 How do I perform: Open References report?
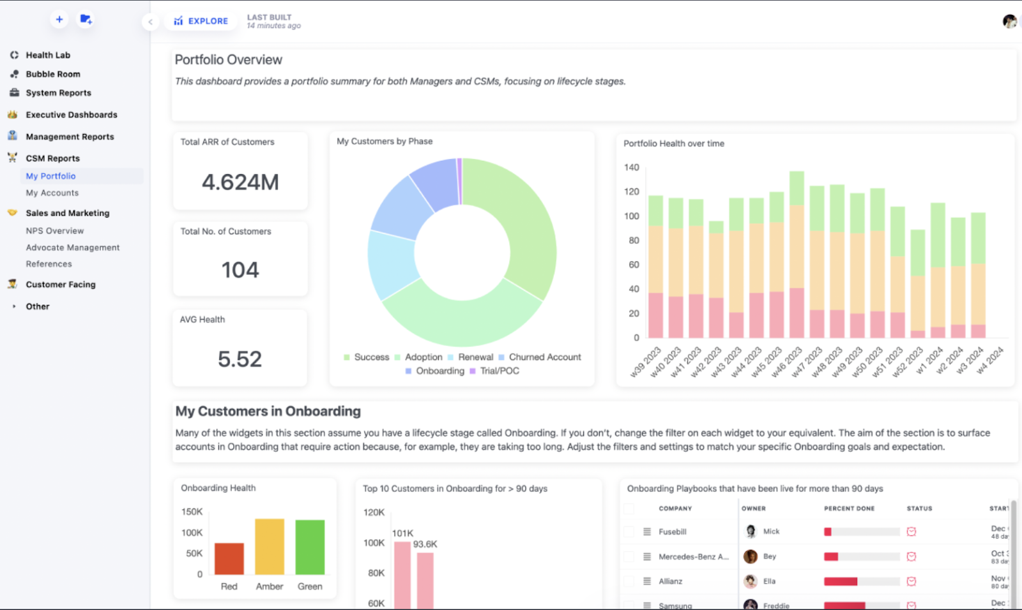point(49,264)
